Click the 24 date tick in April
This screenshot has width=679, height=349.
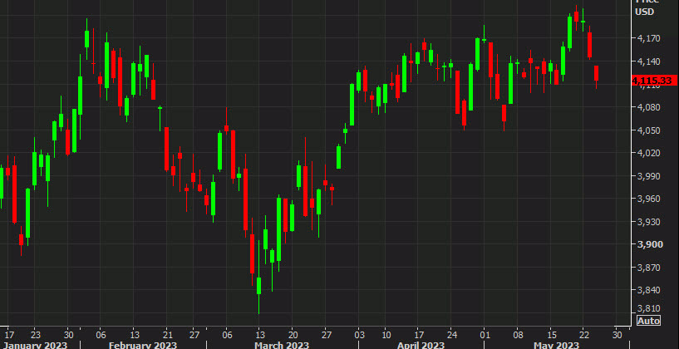[x=450, y=335]
